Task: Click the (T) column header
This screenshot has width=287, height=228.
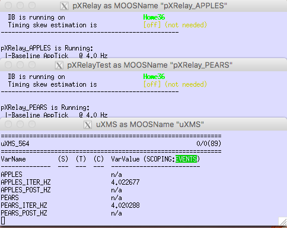Action: 81,159
